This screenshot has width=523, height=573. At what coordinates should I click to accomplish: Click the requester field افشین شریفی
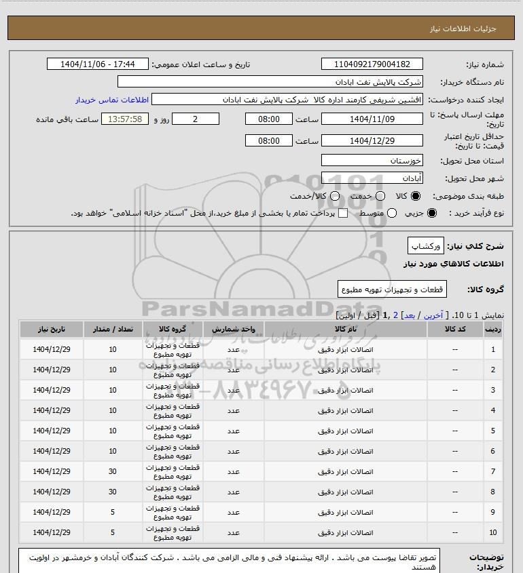pyautogui.click(x=287, y=100)
